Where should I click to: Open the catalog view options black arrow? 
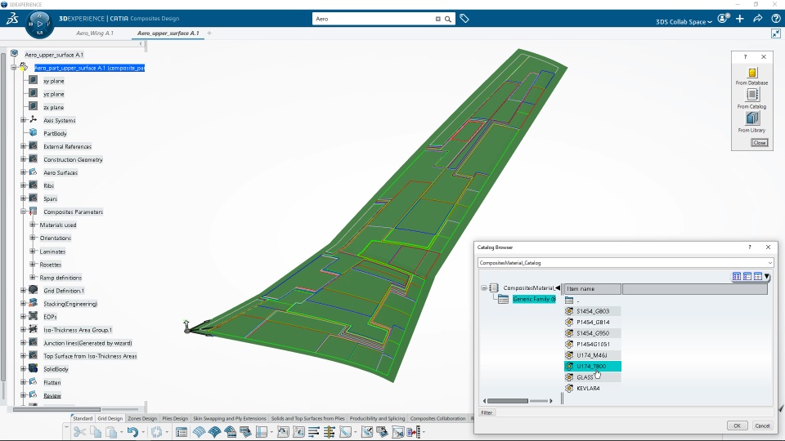[766, 277]
